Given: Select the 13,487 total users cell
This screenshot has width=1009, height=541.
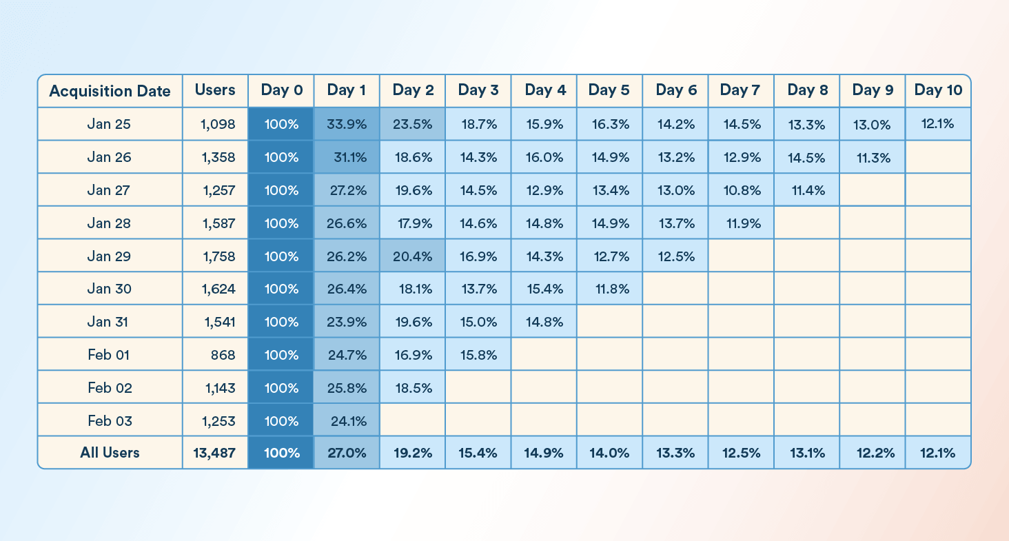Looking at the screenshot, I should click(x=215, y=453).
